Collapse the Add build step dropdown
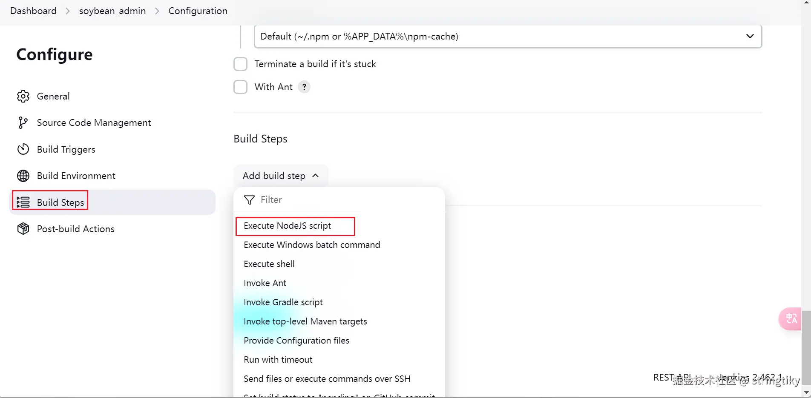Screen dimensions: 811x398 click(x=281, y=176)
